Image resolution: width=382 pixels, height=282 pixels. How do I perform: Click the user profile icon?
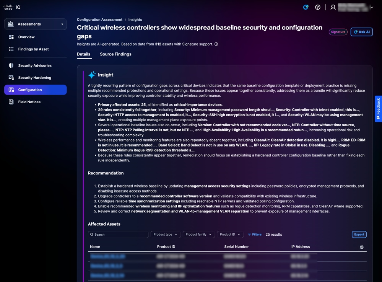point(333,7)
